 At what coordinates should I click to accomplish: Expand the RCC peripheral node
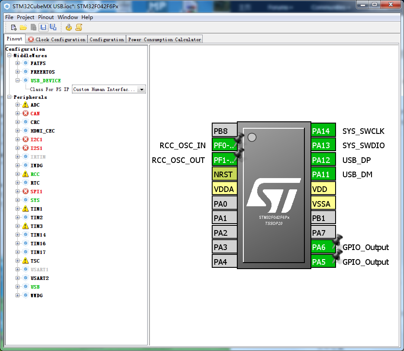[x=17, y=174]
